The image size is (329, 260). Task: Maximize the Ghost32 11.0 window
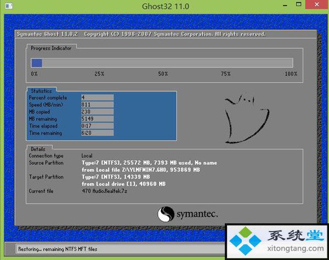point(299,4)
